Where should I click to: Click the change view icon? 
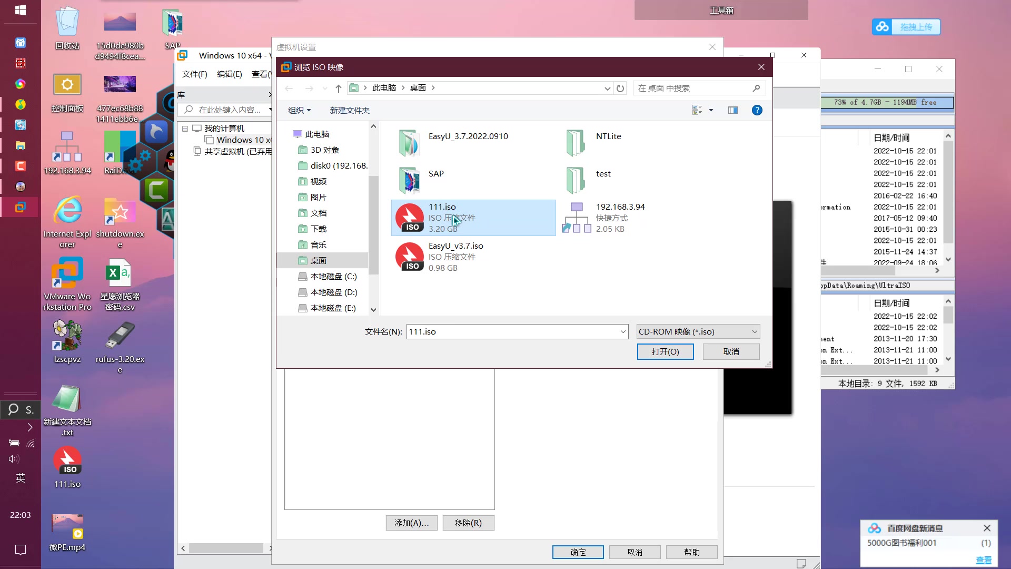click(x=697, y=110)
